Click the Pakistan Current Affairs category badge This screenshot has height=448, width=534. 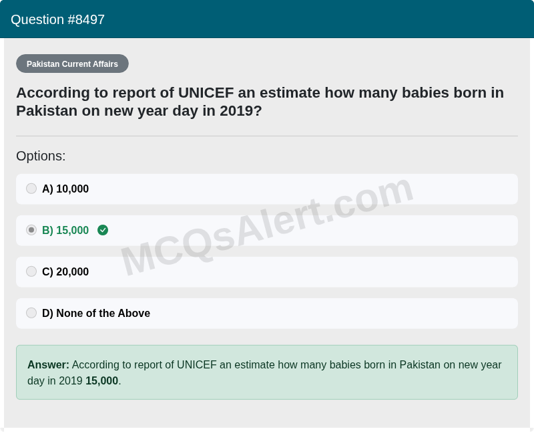72,64
